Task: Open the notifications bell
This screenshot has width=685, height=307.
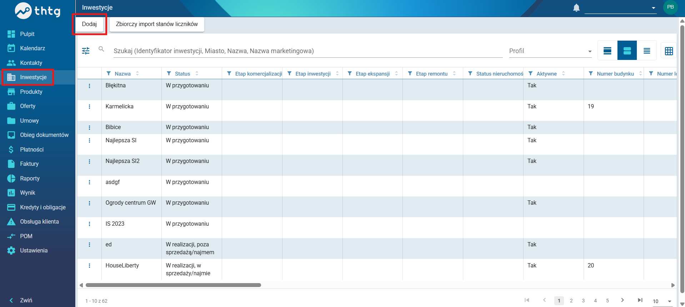Action: point(576,8)
